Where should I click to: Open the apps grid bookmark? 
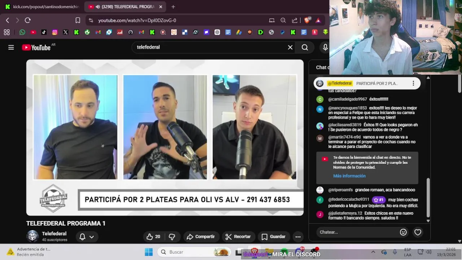point(6,32)
